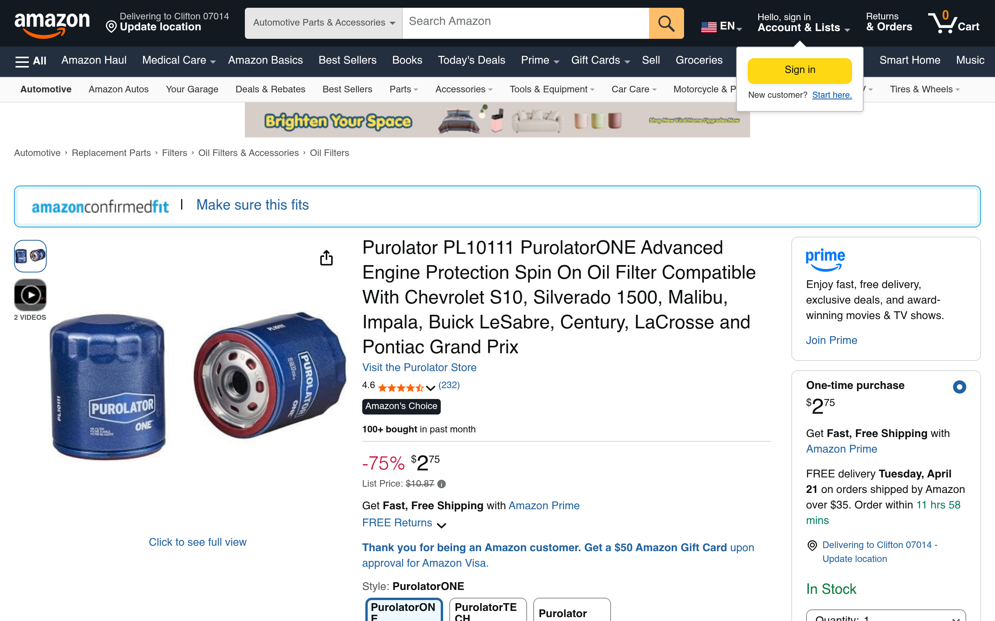Click the yellow Sign in button

point(799,70)
